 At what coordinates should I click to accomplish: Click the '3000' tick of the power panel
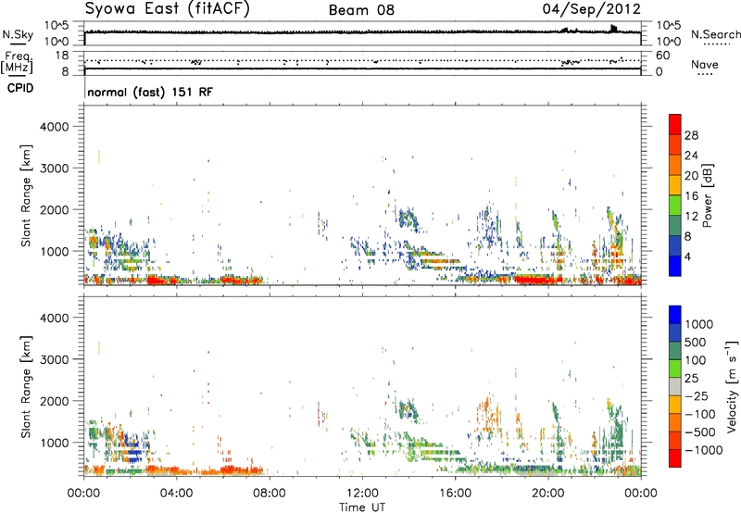tap(54, 169)
